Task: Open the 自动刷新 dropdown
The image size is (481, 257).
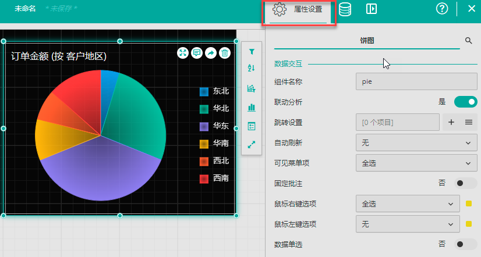Action: coord(416,142)
